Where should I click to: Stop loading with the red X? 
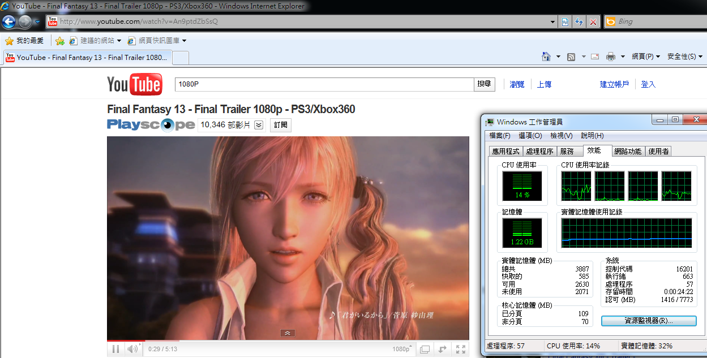coord(593,21)
